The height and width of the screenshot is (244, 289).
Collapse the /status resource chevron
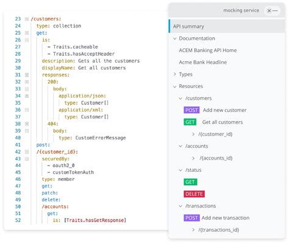pyautogui.click(x=180, y=170)
